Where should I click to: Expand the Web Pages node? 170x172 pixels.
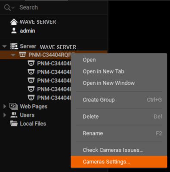(5, 106)
